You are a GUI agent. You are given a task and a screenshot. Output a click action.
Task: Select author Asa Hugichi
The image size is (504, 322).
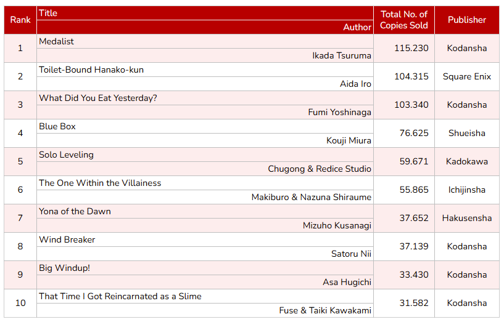(x=347, y=282)
